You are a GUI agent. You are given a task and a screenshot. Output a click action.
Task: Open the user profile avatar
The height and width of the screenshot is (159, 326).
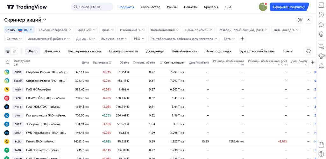click(263, 7)
